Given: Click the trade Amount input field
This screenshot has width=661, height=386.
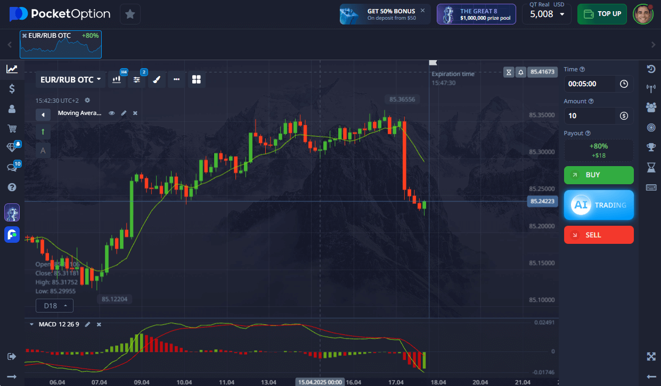Looking at the screenshot, I should [x=590, y=116].
